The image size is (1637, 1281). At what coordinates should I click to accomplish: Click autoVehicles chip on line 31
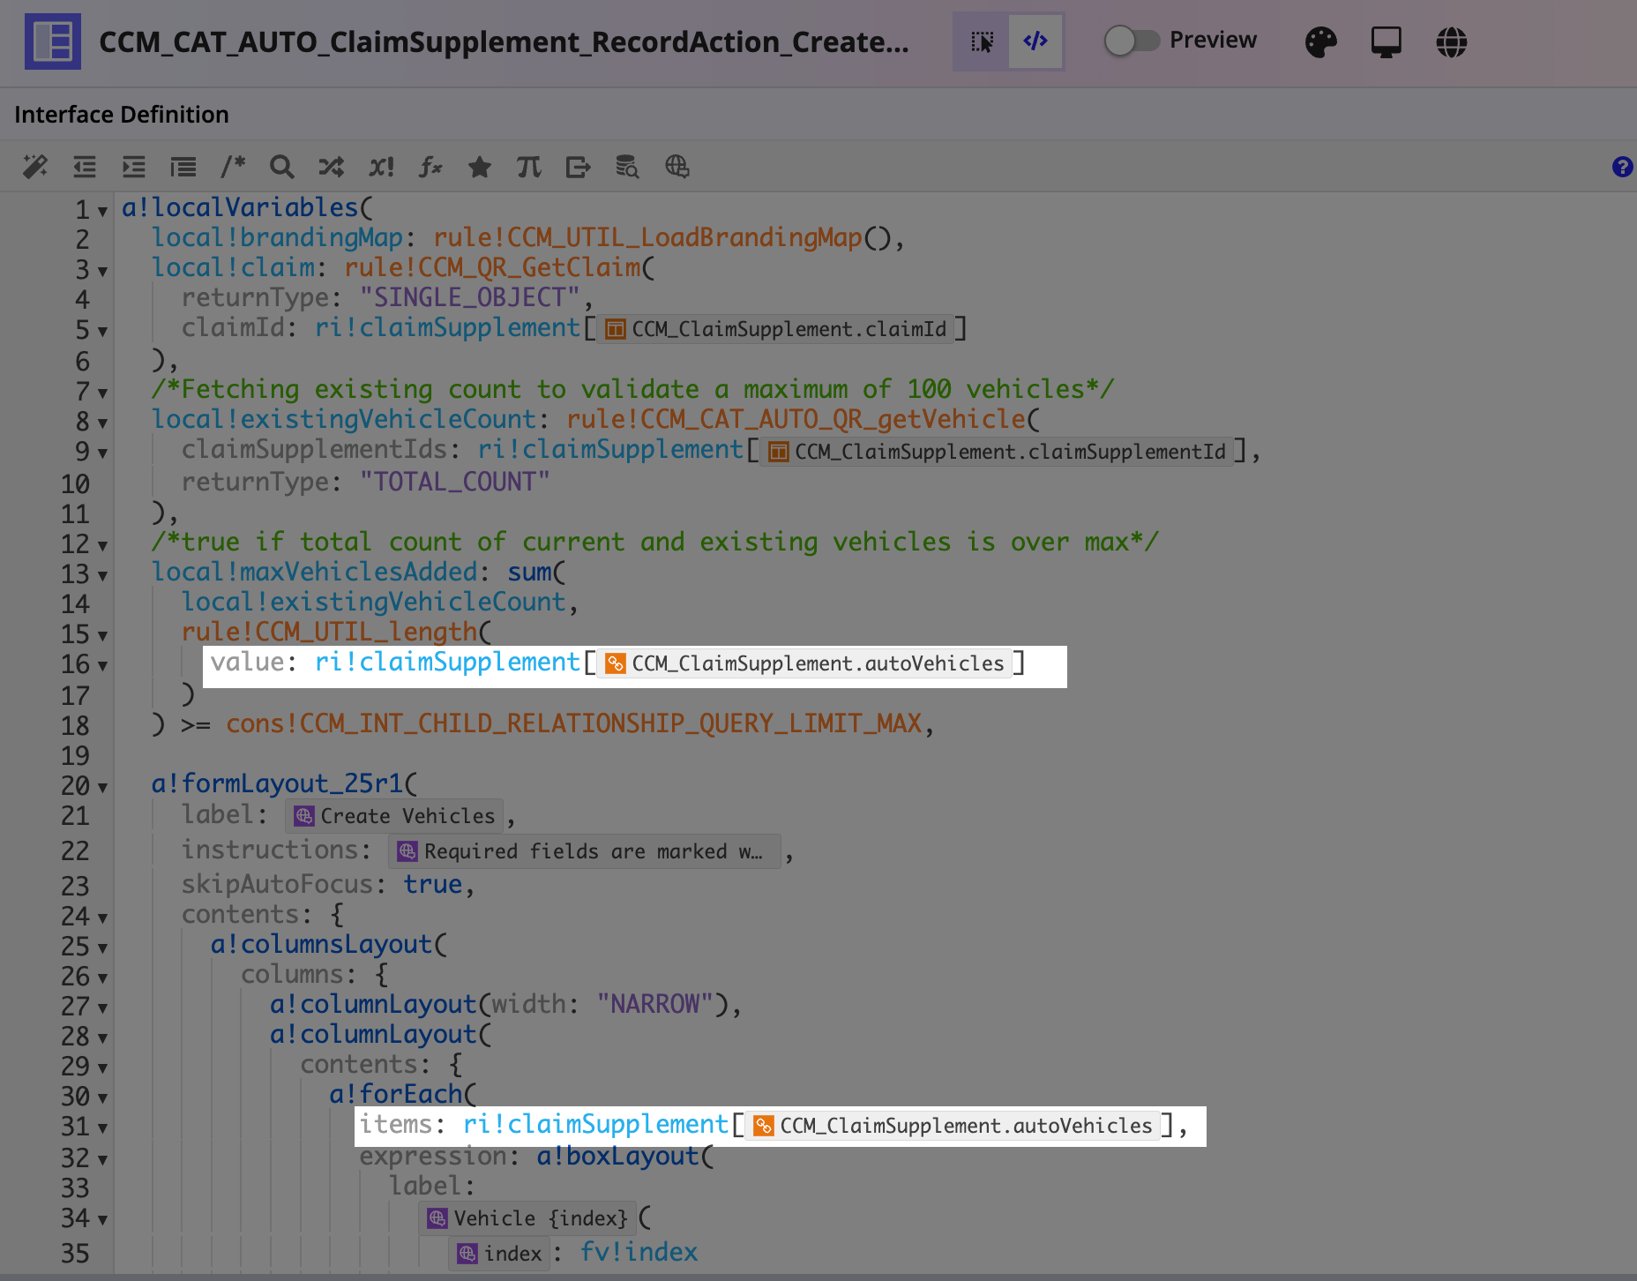953,1126
